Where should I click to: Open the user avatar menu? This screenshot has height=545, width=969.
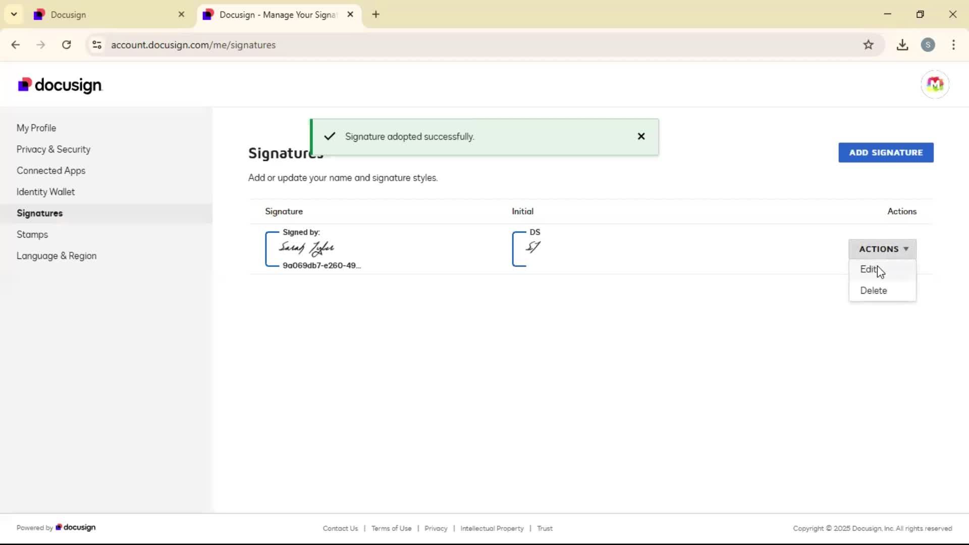tap(935, 84)
